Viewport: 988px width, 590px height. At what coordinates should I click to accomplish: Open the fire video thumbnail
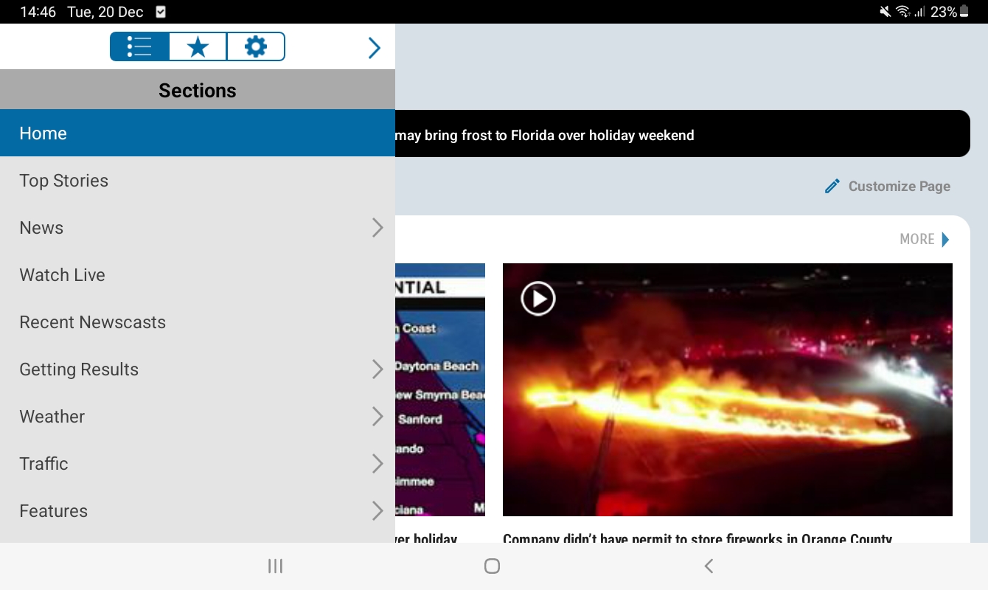coord(728,389)
